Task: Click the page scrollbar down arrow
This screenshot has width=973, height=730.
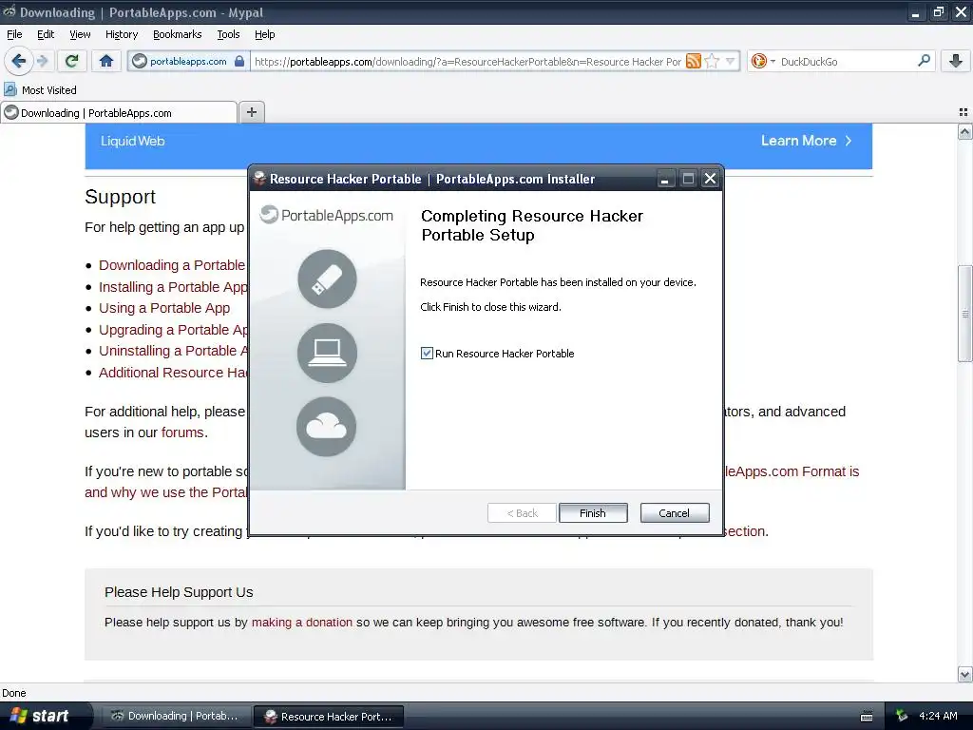Action: tap(964, 674)
